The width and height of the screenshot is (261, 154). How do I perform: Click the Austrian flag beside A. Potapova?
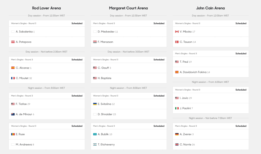13,42
